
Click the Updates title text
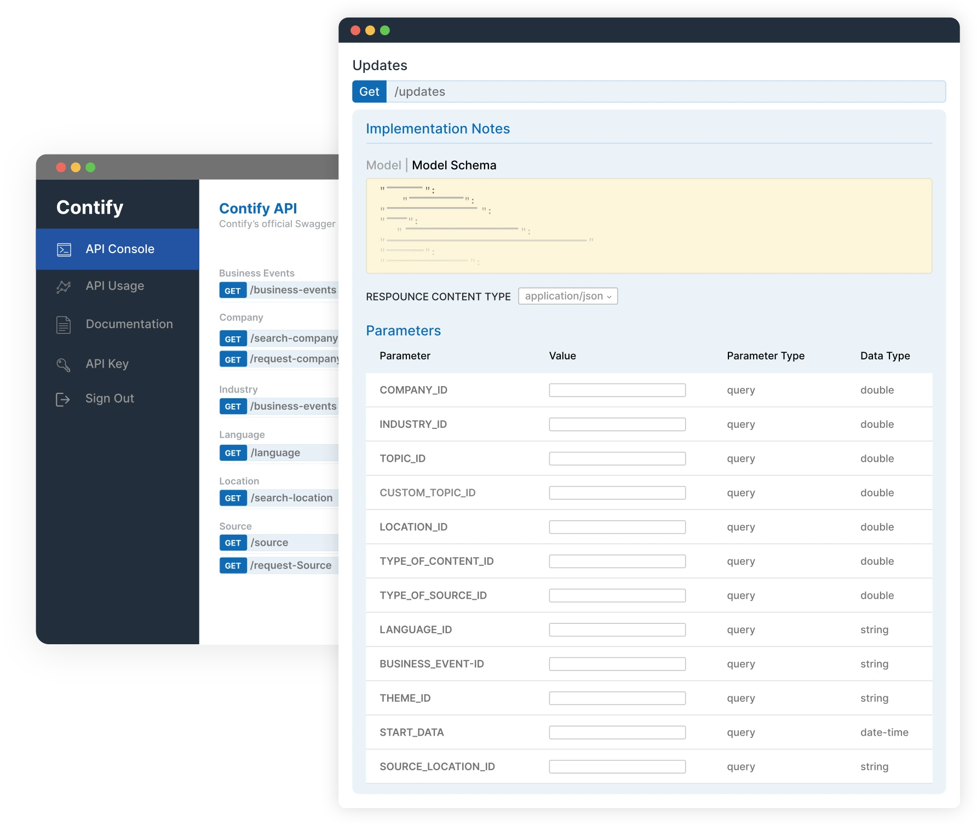pos(380,66)
